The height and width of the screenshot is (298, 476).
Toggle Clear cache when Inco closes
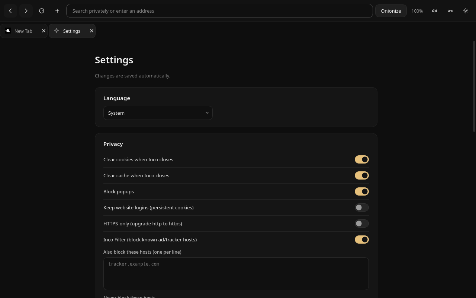[362, 175]
